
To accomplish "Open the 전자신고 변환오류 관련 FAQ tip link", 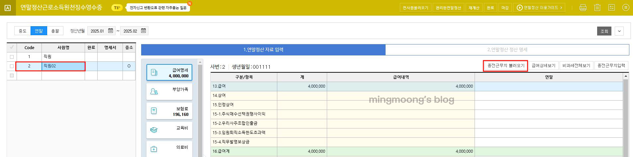I will click(158, 8).
